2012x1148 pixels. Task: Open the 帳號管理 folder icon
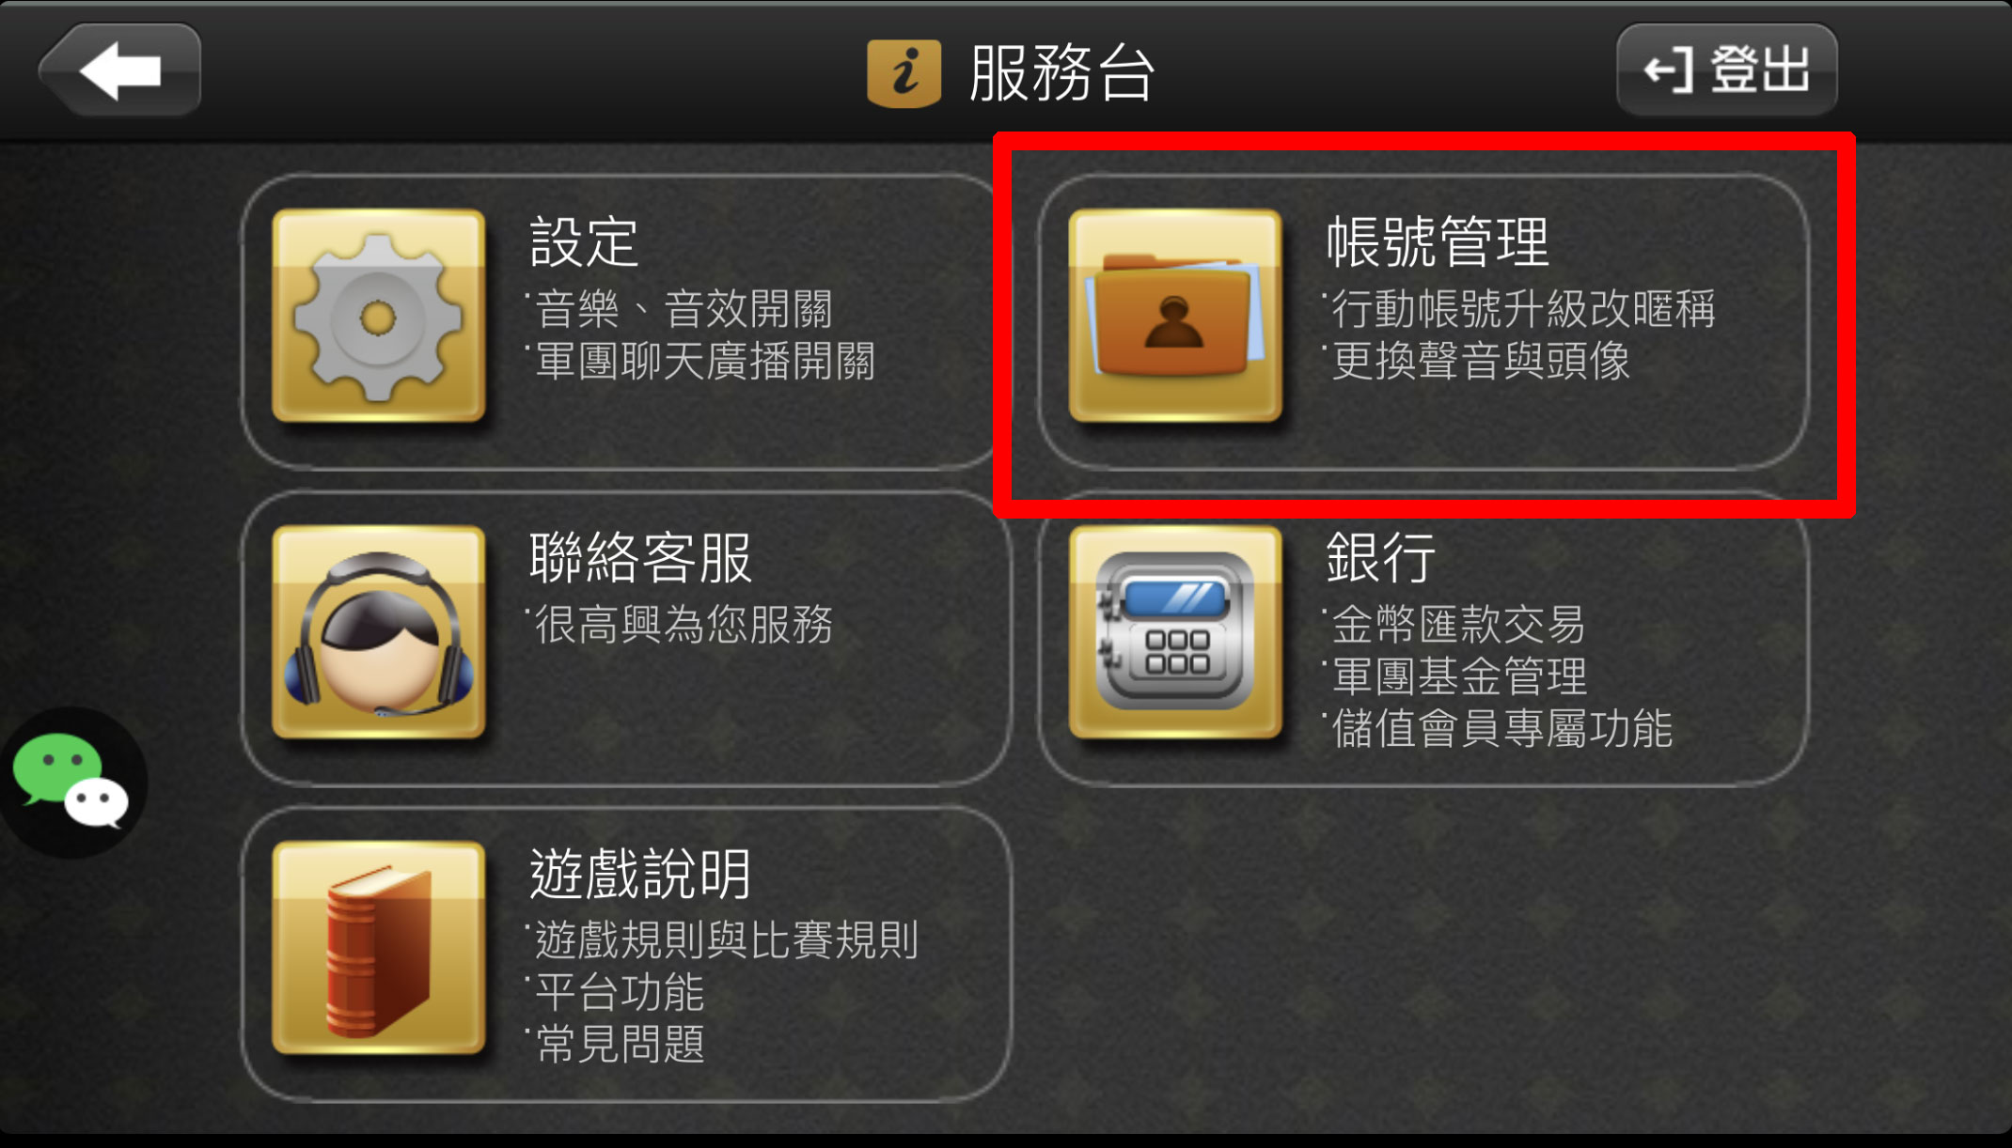point(1175,316)
